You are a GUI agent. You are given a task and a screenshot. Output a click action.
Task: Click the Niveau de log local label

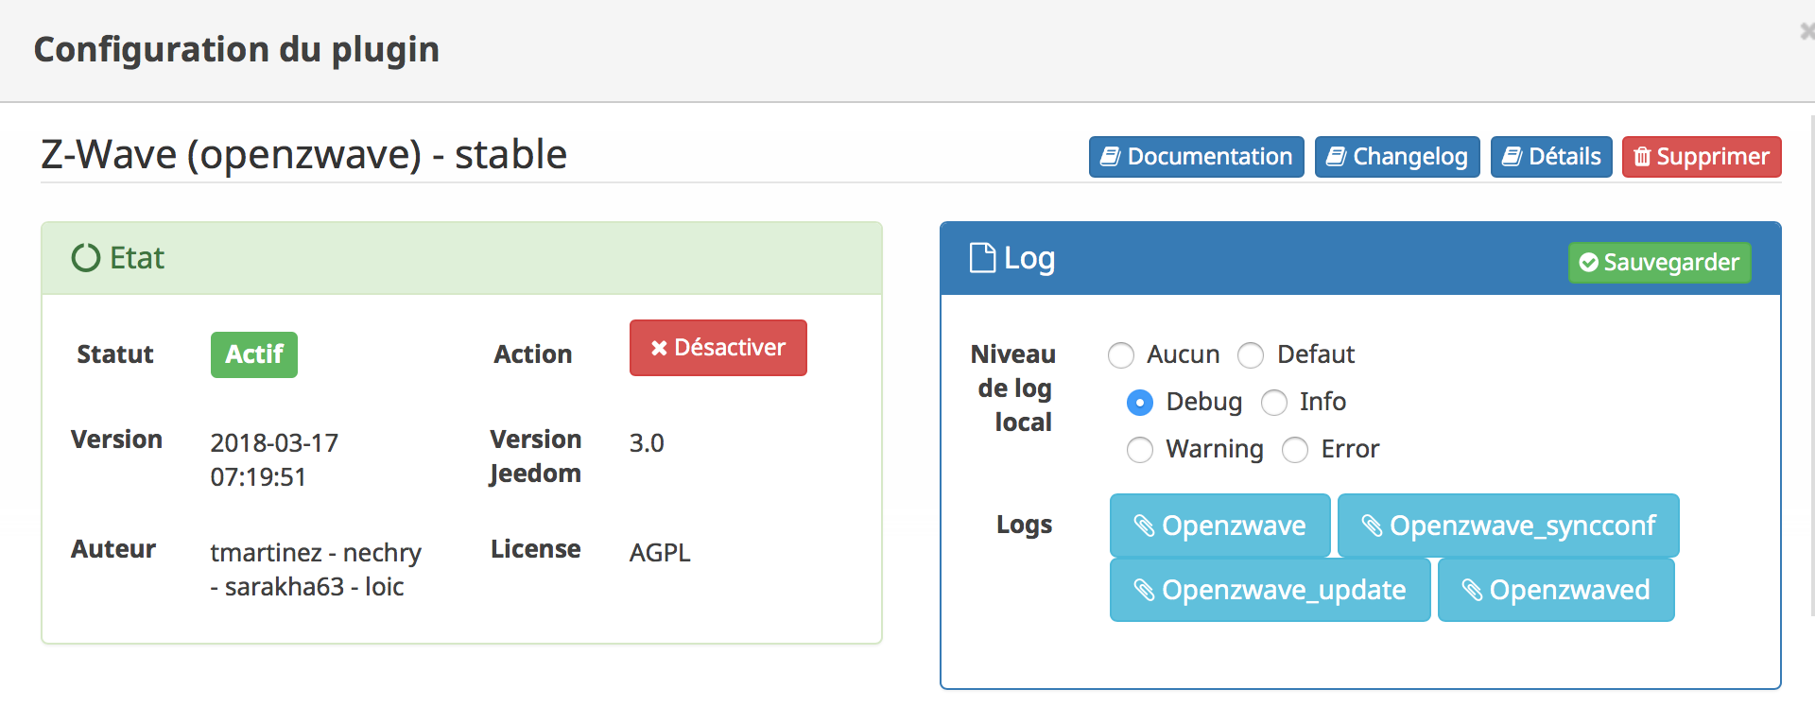click(x=1013, y=388)
